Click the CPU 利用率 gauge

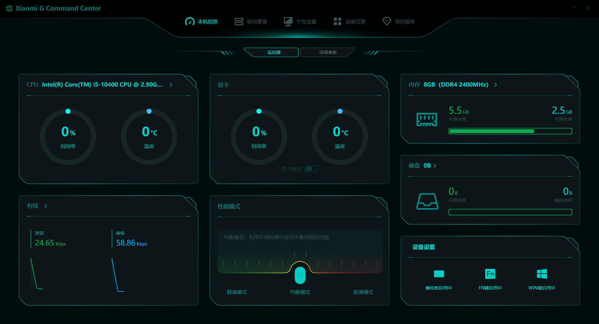[x=68, y=136]
